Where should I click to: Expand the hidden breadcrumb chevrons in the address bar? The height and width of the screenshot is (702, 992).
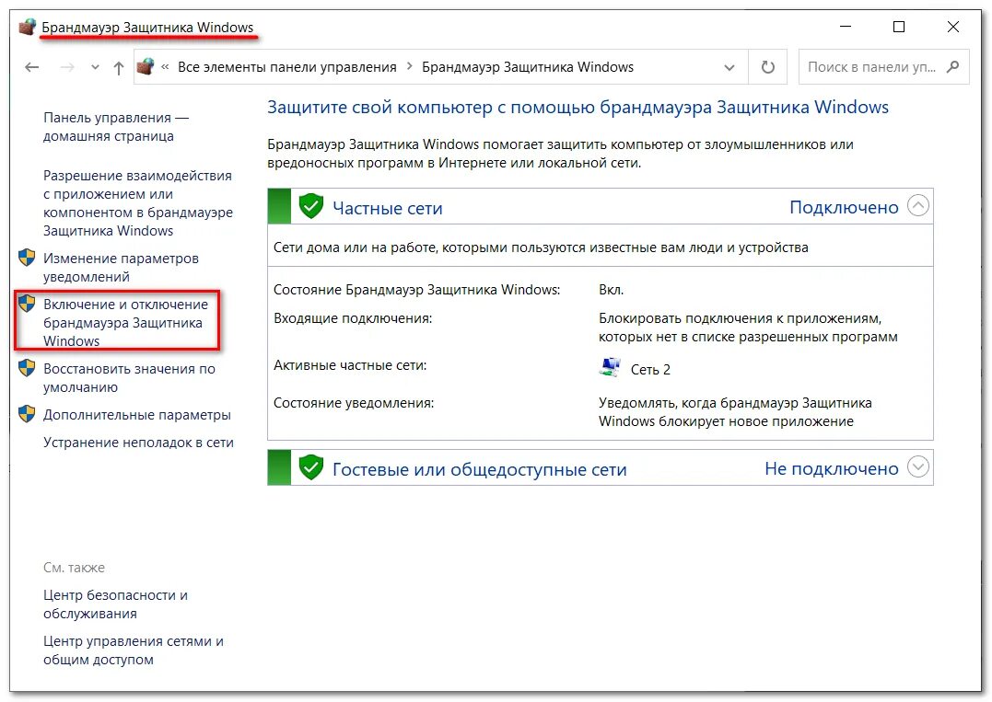[165, 67]
